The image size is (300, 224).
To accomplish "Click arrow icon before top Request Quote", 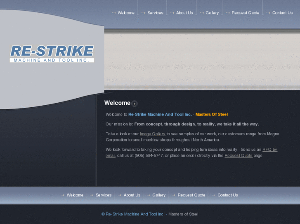I will pos(228,13).
